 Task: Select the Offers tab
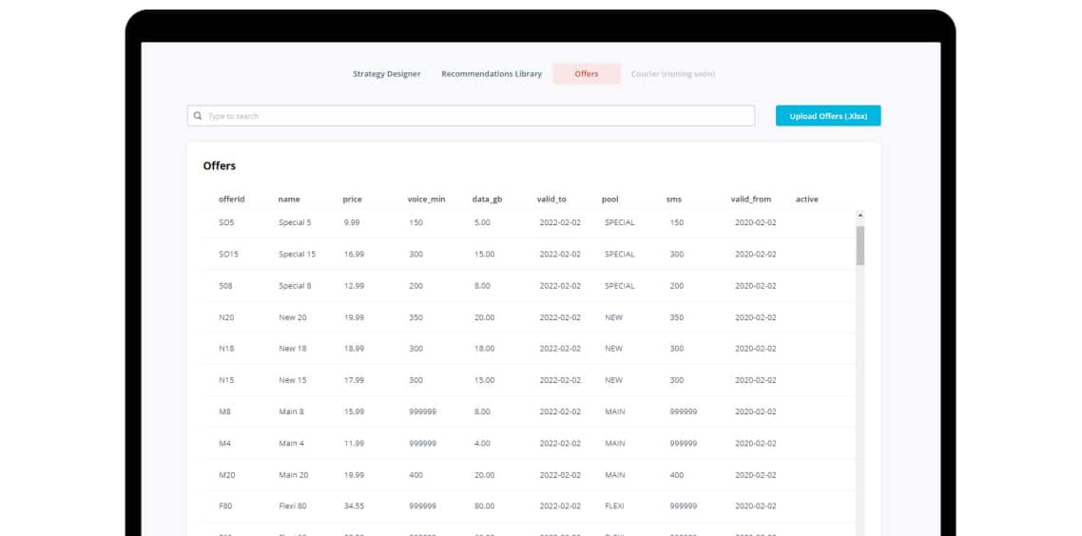587,74
